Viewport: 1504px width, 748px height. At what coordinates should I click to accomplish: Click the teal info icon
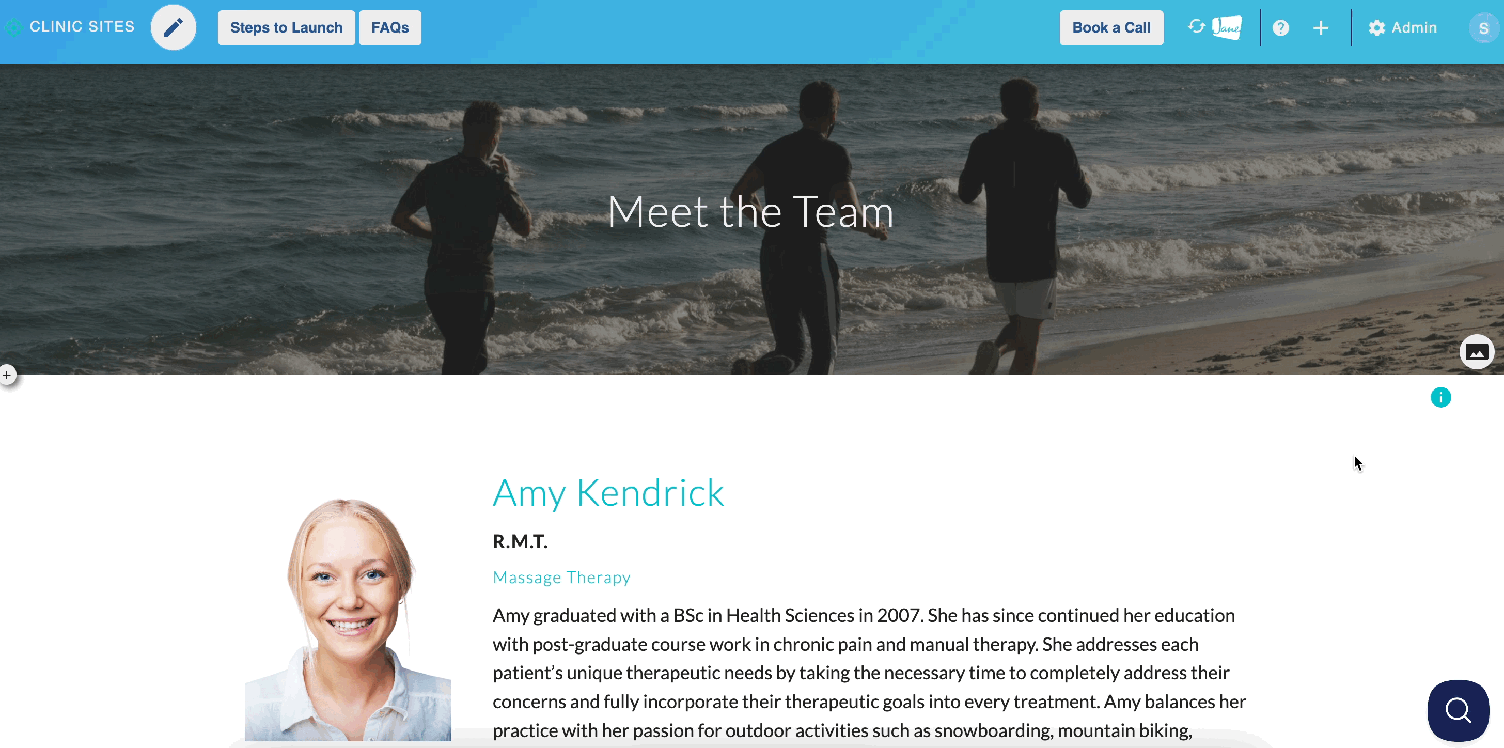(x=1440, y=398)
